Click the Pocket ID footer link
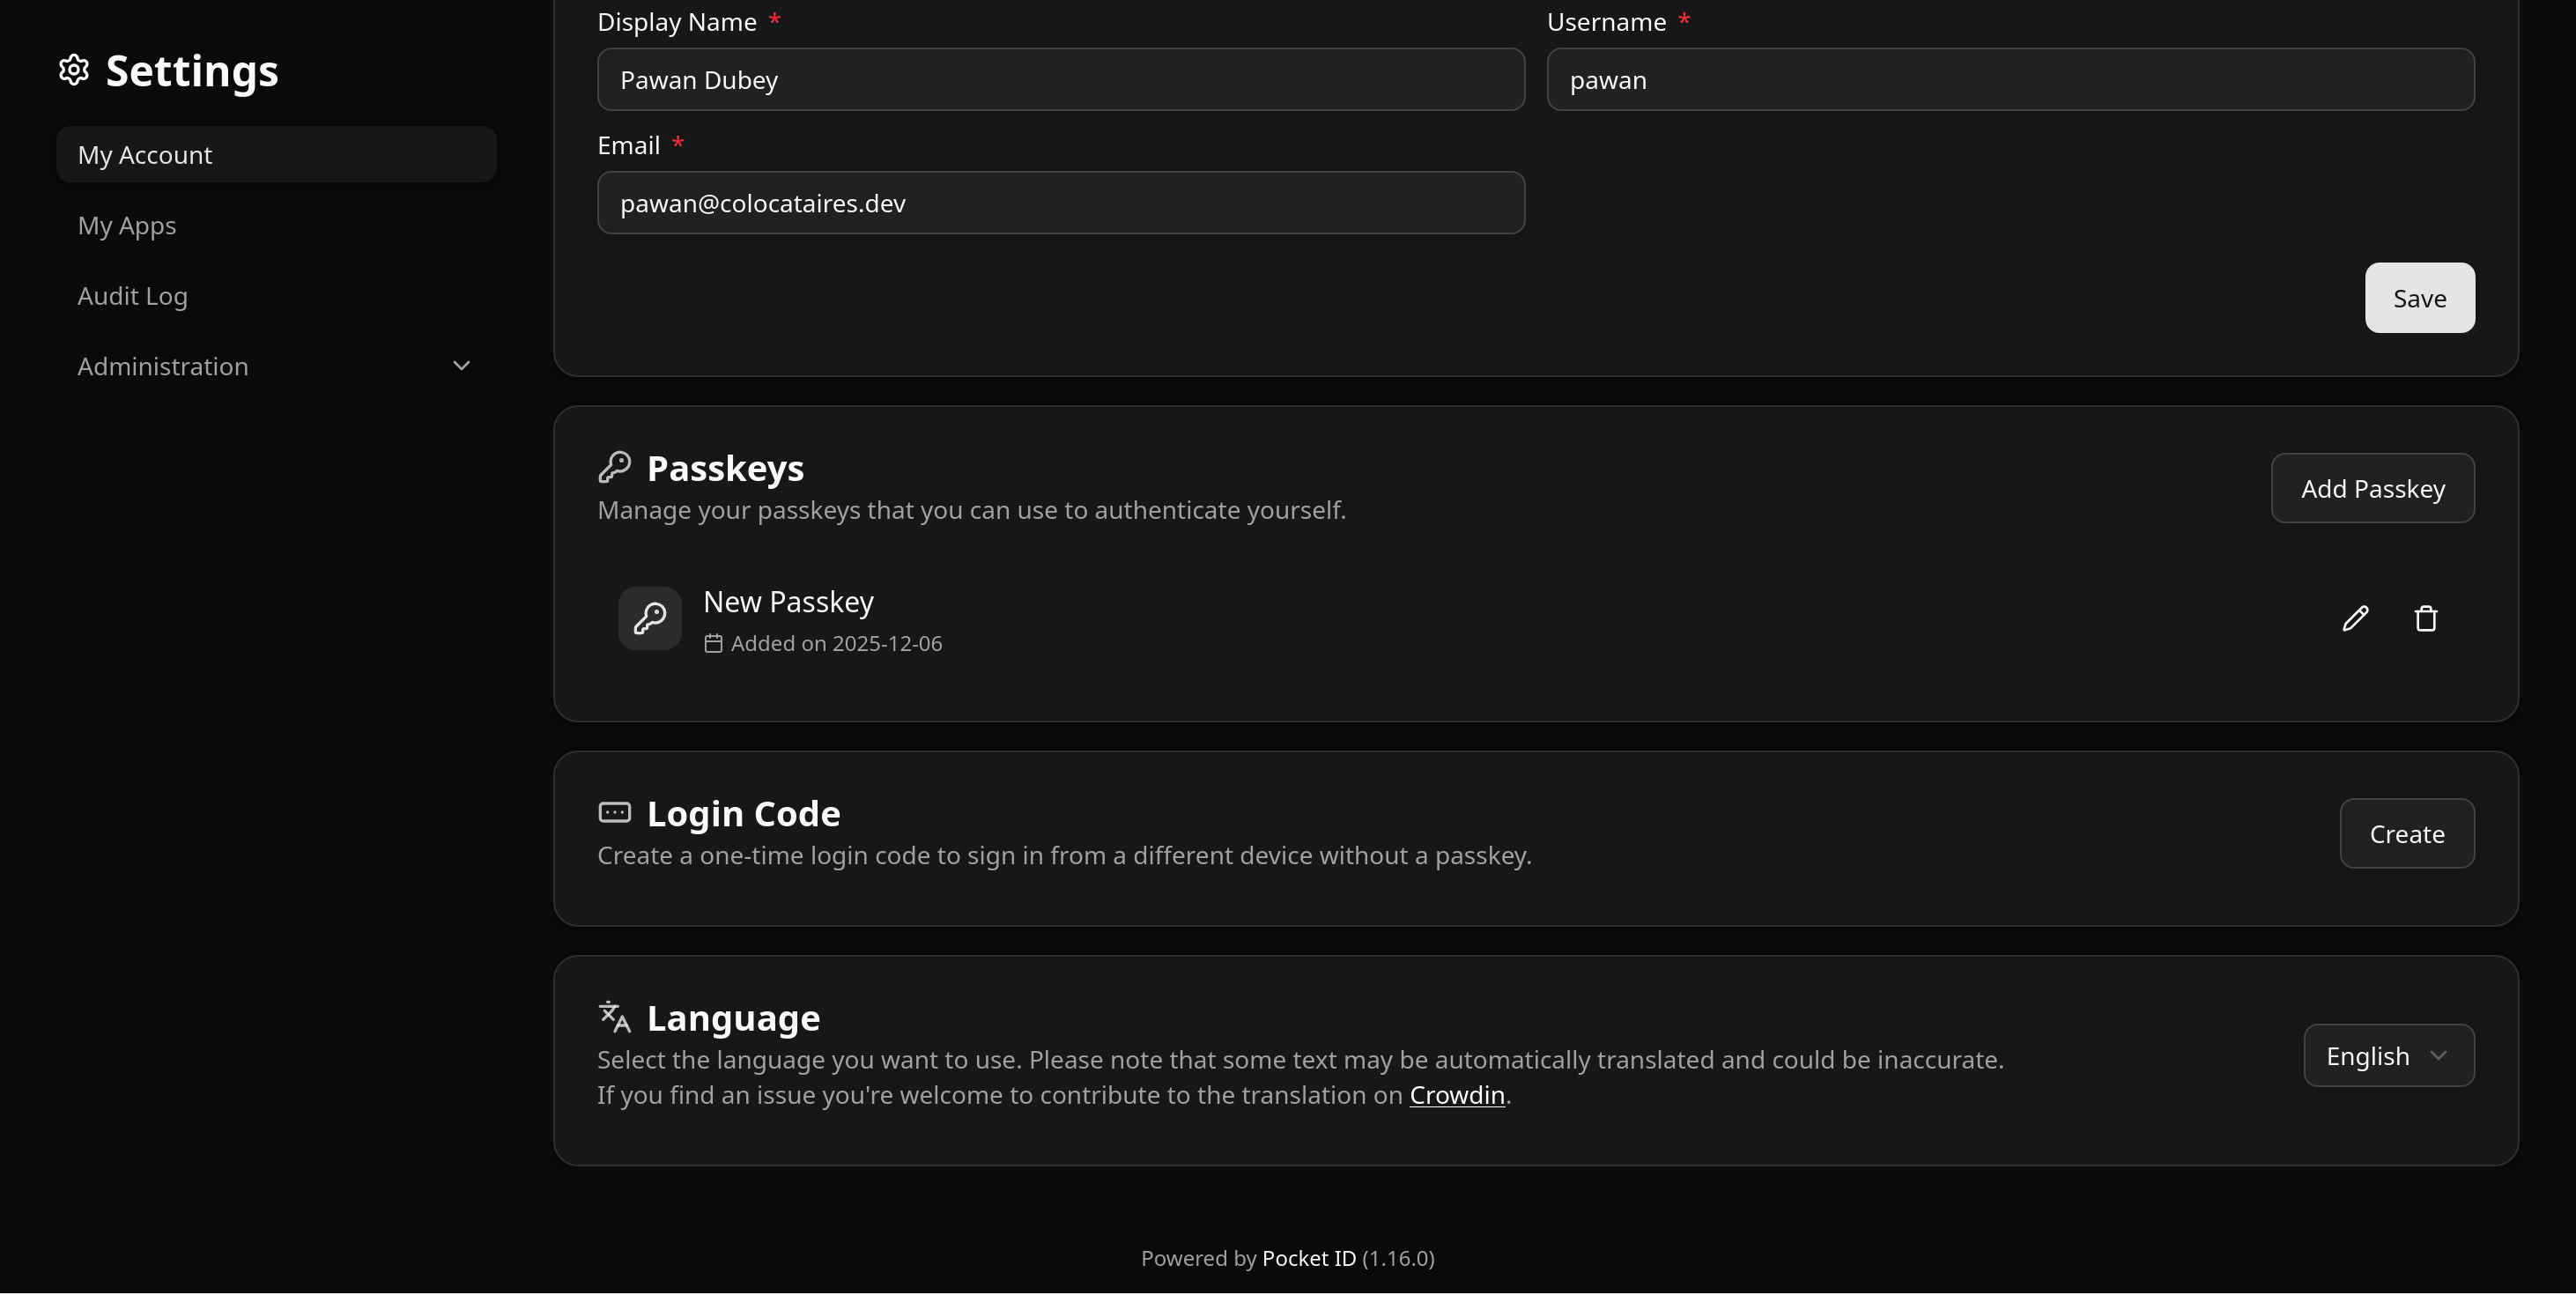 coord(1309,1258)
